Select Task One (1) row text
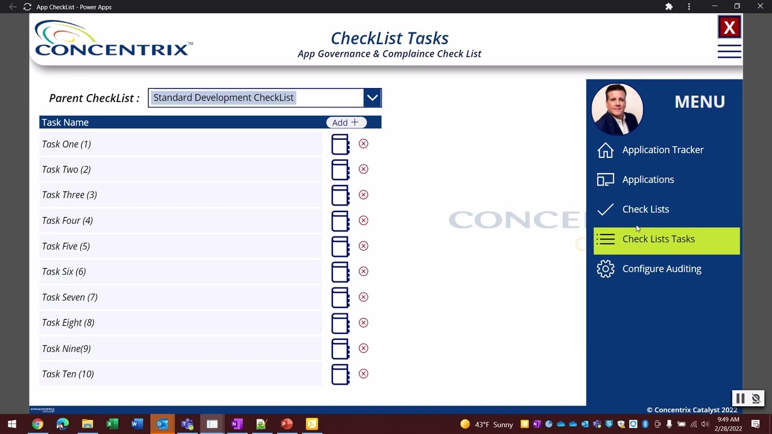Viewport: 772px width, 434px height. 66,144
